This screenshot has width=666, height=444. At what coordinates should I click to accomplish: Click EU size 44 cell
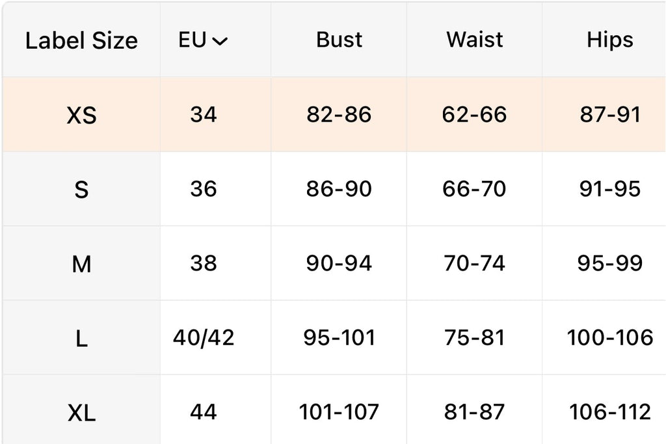[x=204, y=411]
